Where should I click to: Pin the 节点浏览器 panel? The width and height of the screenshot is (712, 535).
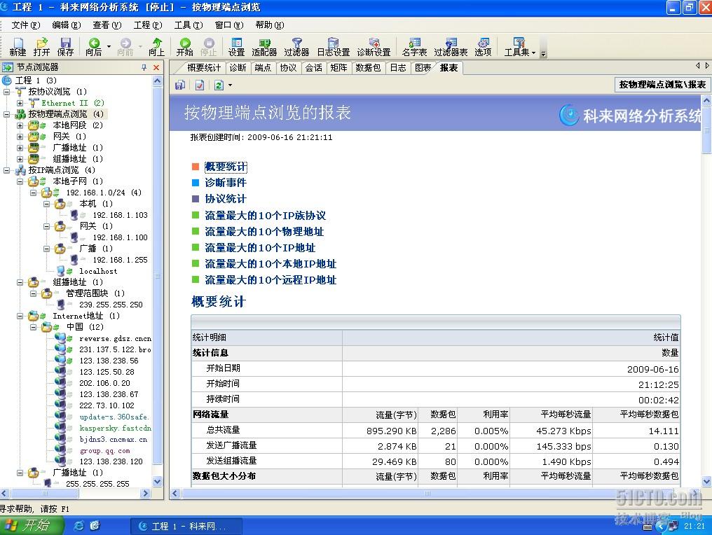pyautogui.click(x=144, y=67)
